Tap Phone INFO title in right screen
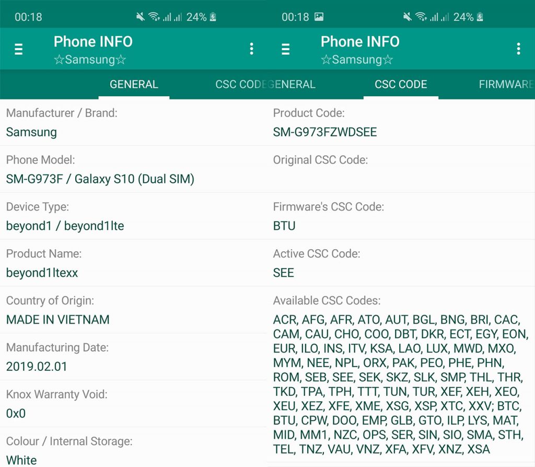 [x=360, y=41]
